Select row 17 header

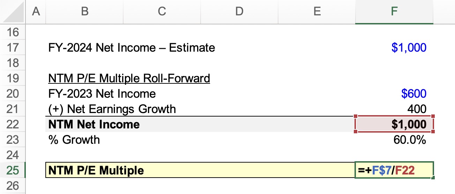pyautogui.click(x=13, y=47)
